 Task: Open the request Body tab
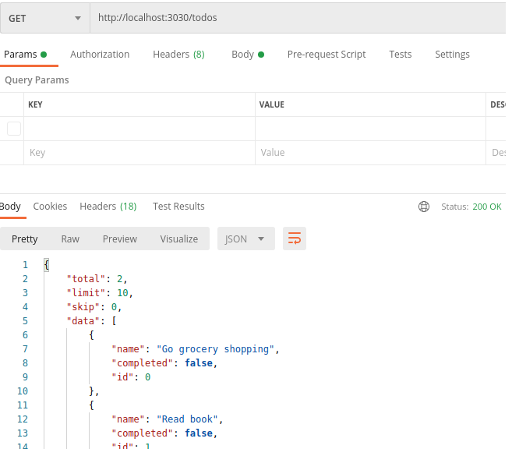248,55
